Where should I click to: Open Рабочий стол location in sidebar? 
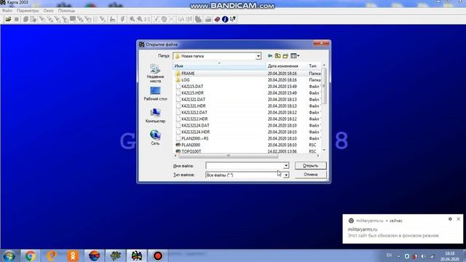tap(155, 94)
